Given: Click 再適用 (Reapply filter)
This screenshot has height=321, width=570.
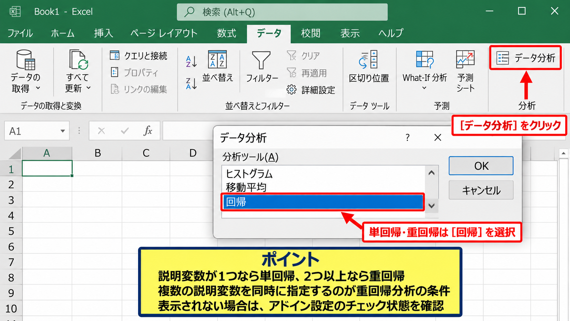Looking at the screenshot, I should point(307,73).
